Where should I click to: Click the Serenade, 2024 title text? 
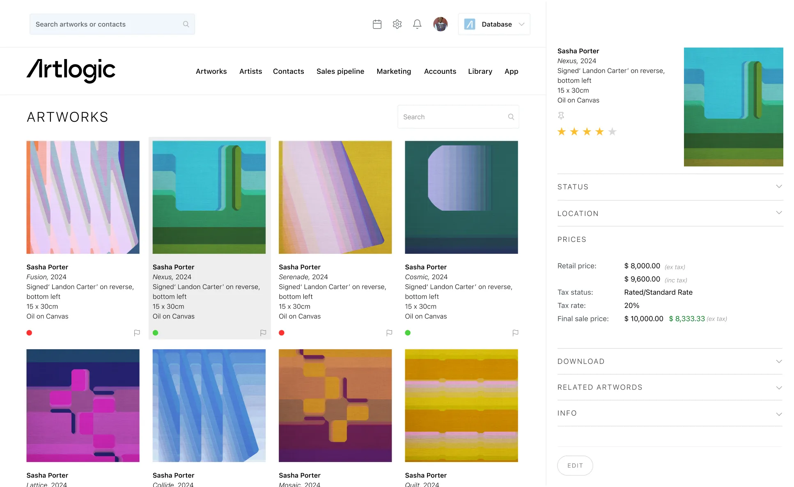(x=303, y=277)
